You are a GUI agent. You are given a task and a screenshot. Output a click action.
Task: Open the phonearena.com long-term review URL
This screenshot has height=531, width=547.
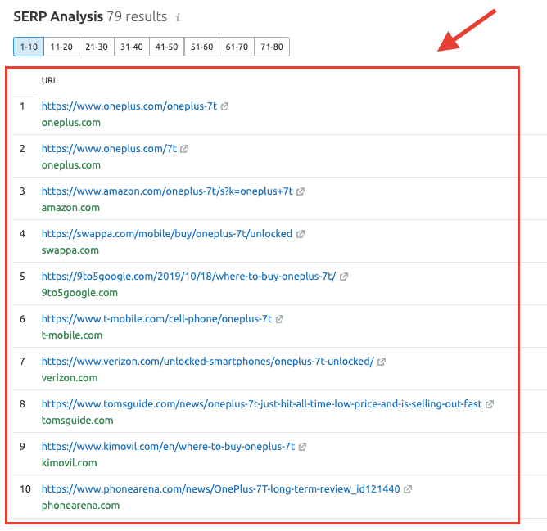(x=220, y=488)
